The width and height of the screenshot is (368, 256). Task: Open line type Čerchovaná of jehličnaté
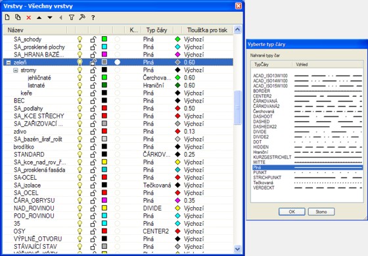(157, 78)
